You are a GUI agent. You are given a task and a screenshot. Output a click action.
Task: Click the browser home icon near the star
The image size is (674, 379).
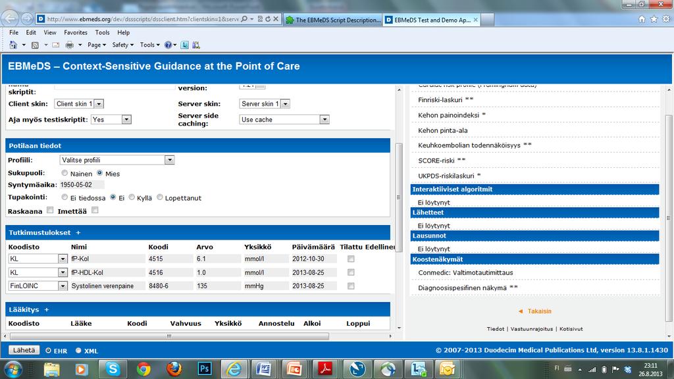[642, 19]
